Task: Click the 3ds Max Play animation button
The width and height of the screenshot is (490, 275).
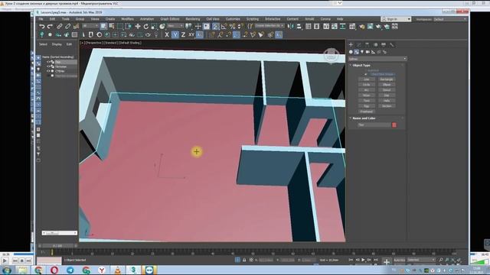Action: [x=363, y=260]
